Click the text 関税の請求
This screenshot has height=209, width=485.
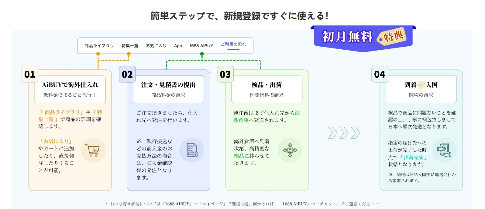click(x=421, y=95)
